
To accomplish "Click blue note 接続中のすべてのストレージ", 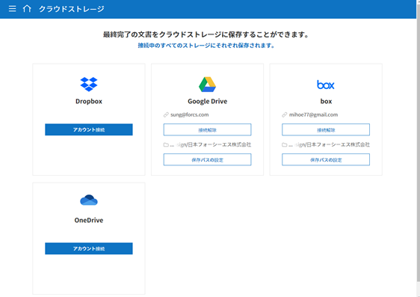I will [206, 46].
